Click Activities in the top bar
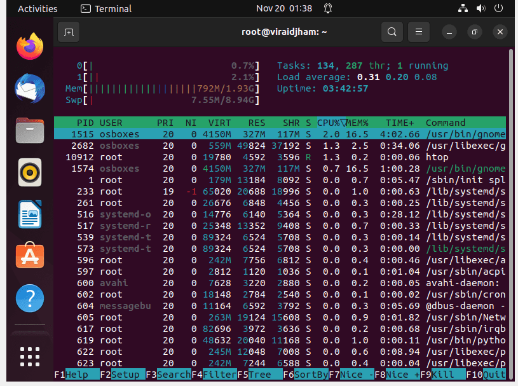518x386 pixels. (37, 9)
